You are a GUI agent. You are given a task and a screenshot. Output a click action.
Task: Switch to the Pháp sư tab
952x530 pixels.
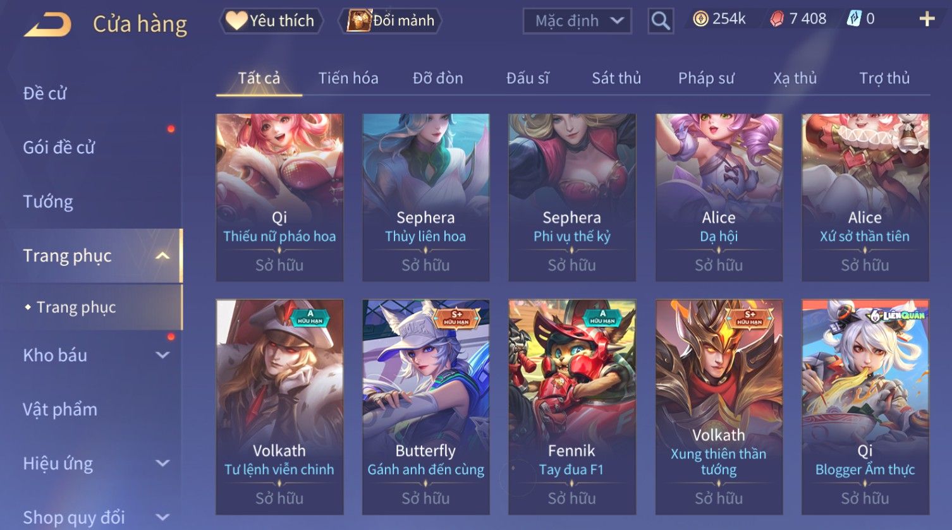(x=706, y=78)
